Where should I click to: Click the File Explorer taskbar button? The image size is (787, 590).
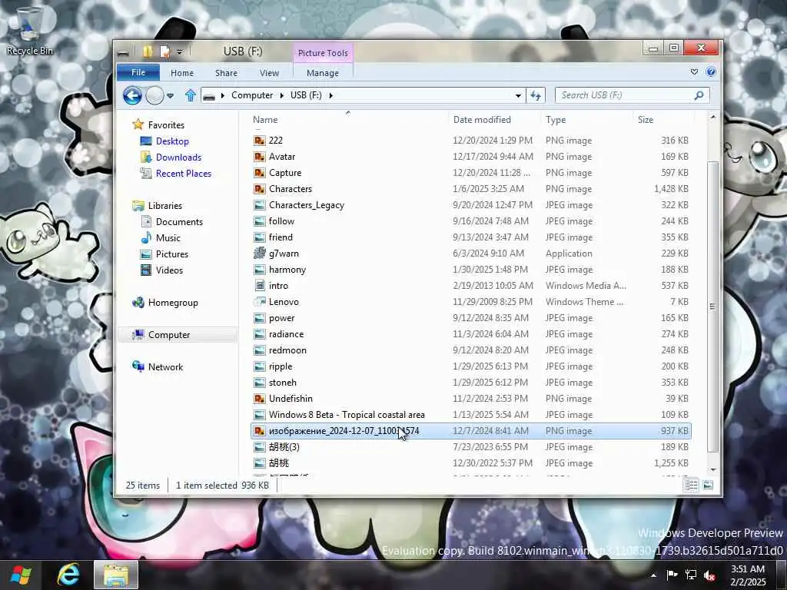pyautogui.click(x=116, y=575)
